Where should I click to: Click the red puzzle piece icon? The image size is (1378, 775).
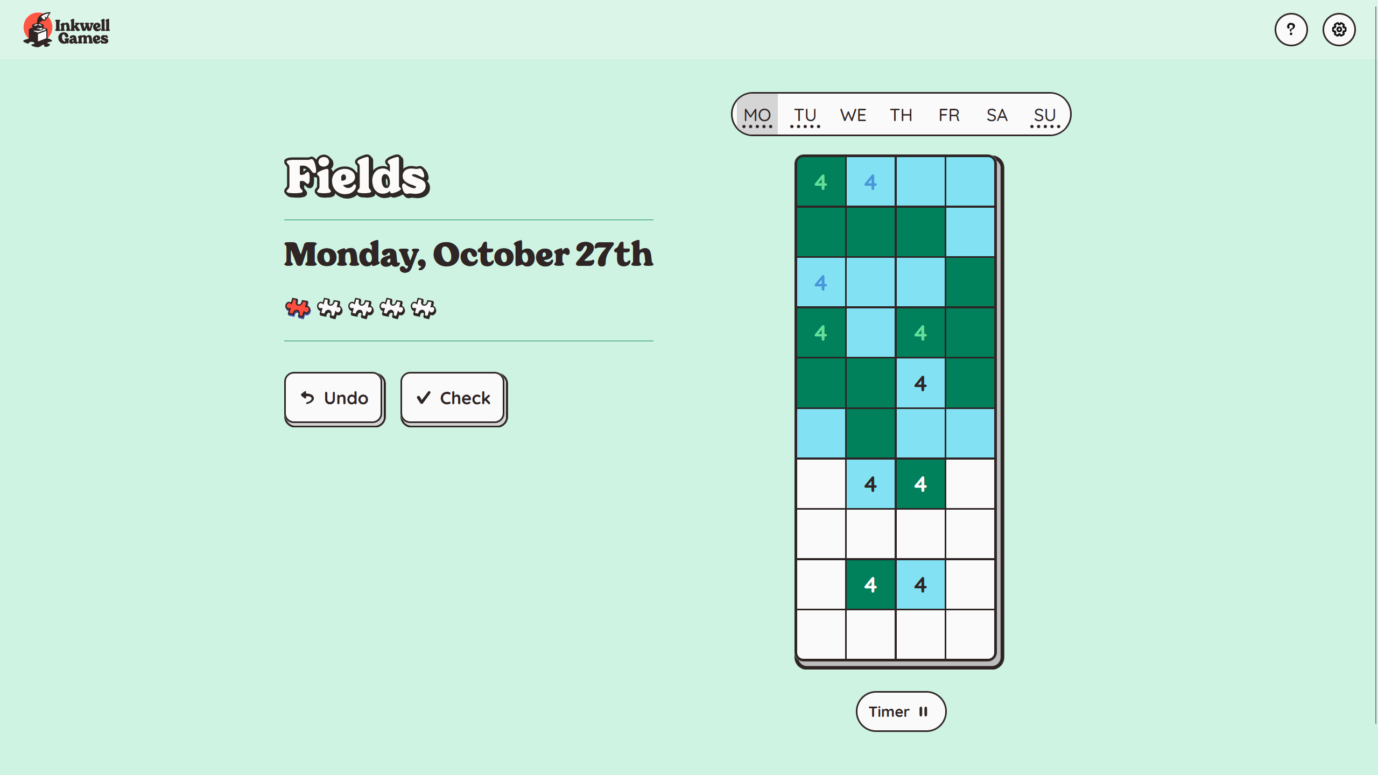[x=298, y=308]
